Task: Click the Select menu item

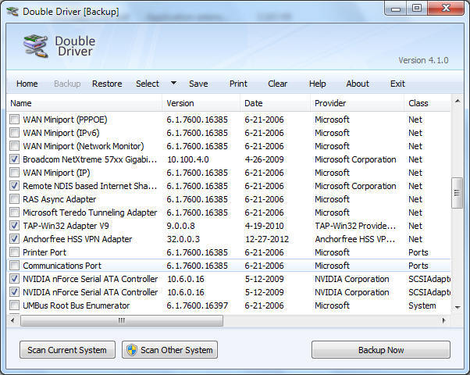Action: [148, 84]
